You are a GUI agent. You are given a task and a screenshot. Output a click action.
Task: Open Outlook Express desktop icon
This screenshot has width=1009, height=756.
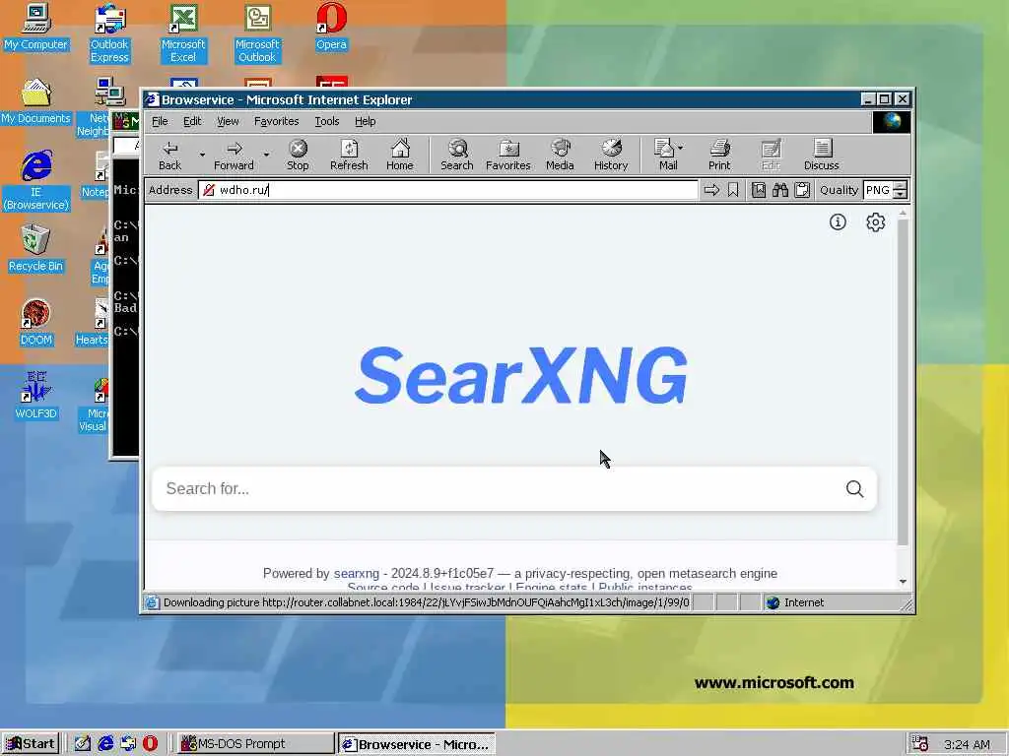tap(109, 33)
